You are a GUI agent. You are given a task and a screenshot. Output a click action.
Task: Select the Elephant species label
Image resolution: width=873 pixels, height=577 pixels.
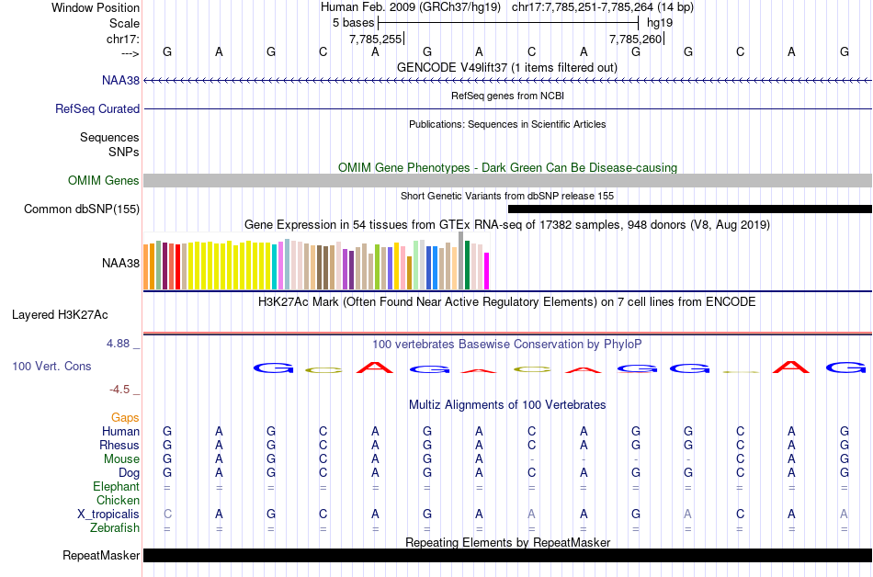click(x=116, y=487)
